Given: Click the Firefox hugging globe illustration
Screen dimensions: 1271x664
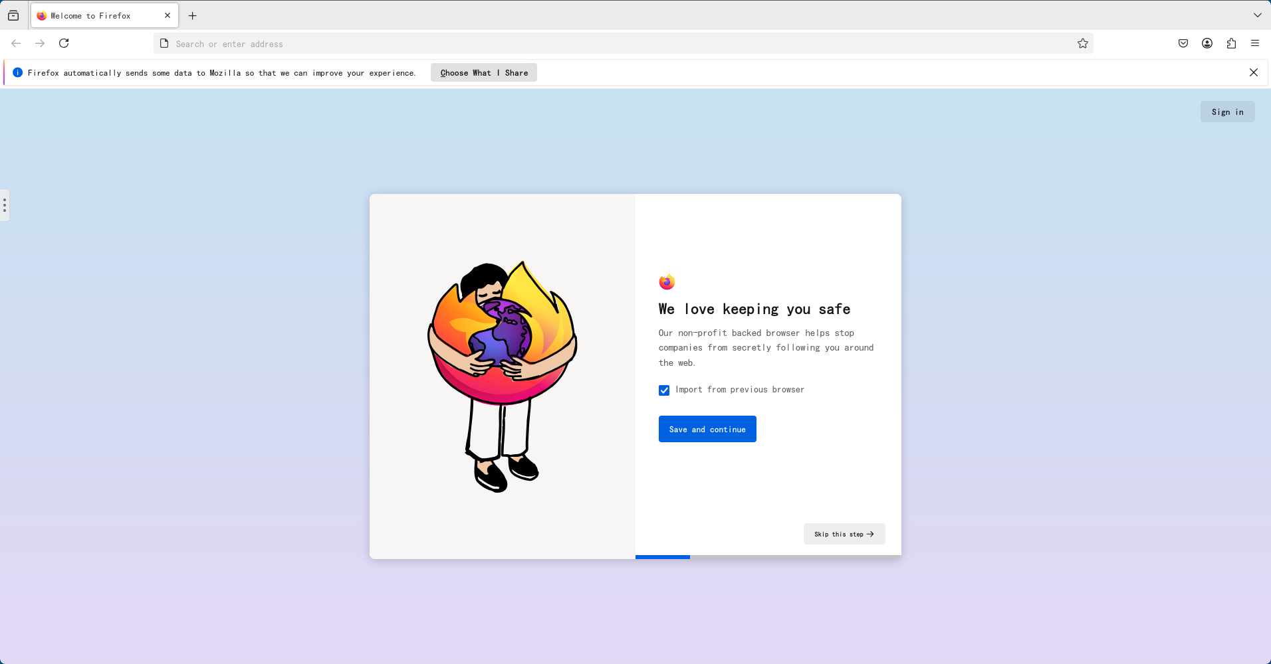Looking at the screenshot, I should coord(503,376).
